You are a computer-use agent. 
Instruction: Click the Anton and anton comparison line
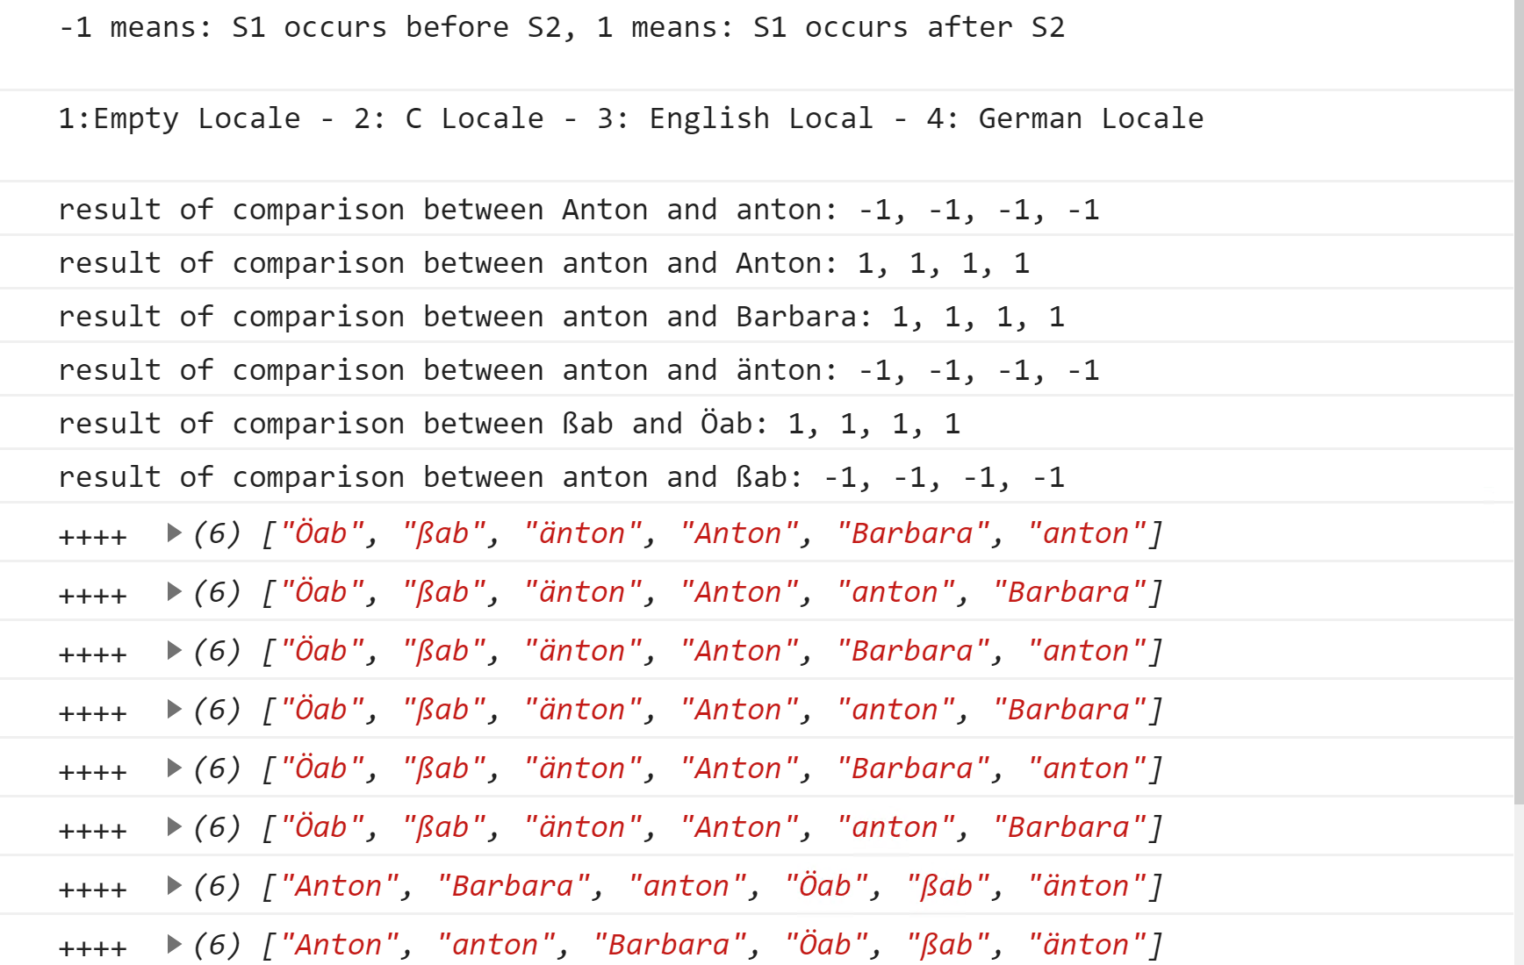coord(579,210)
